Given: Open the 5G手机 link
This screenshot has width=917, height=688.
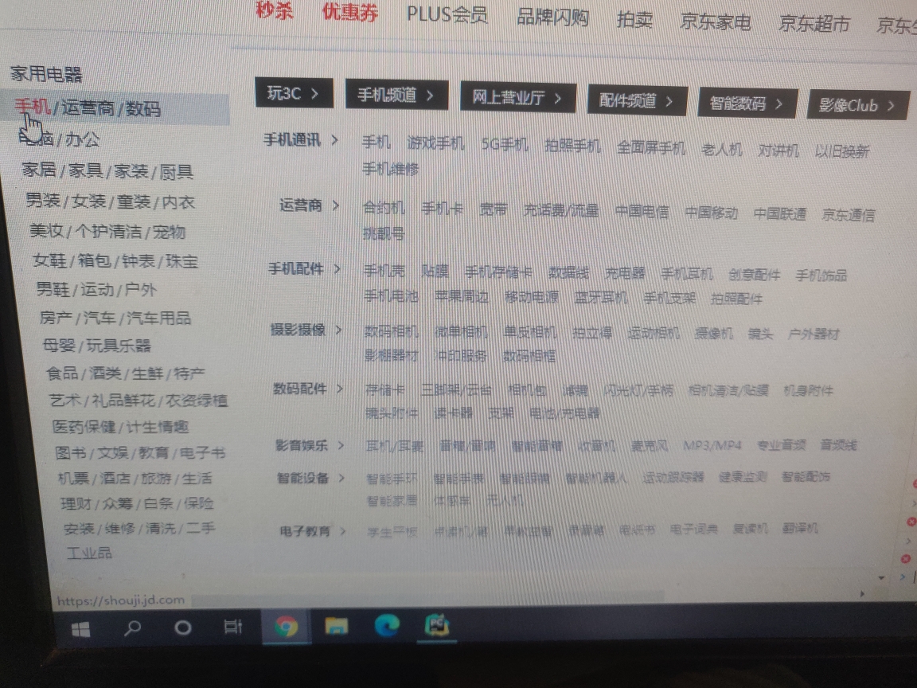Looking at the screenshot, I should (505, 144).
